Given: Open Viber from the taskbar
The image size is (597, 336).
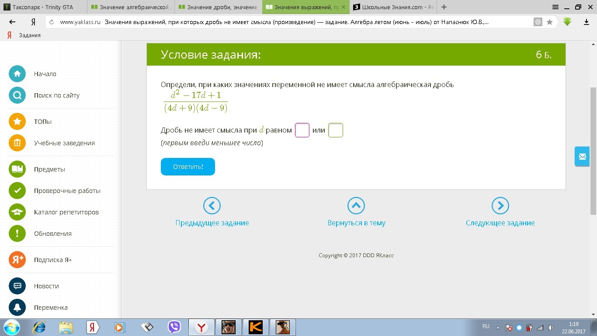Looking at the screenshot, I should click(x=174, y=327).
